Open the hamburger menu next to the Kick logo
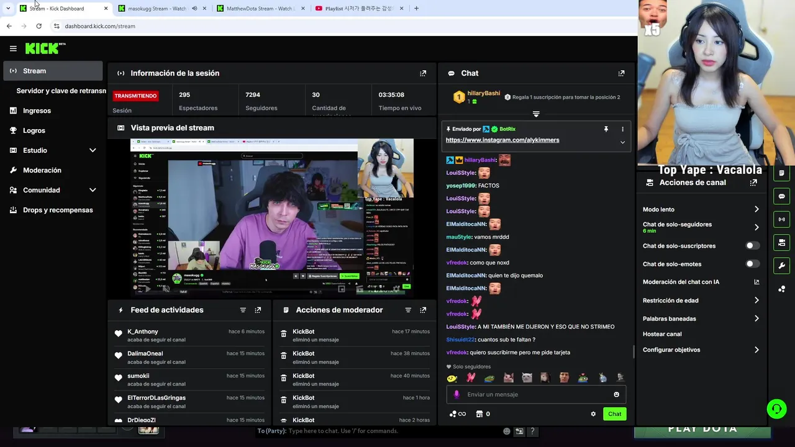Screen dimensions: 795x447 click(x=13, y=48)
